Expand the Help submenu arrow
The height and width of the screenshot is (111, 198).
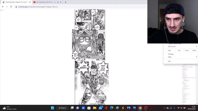pos(196,57)
